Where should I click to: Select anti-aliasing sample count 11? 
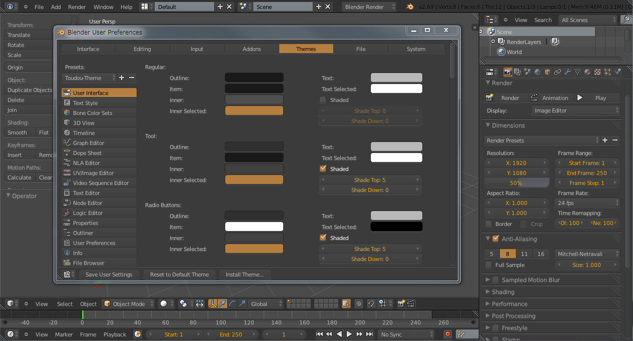pos(524,254)
